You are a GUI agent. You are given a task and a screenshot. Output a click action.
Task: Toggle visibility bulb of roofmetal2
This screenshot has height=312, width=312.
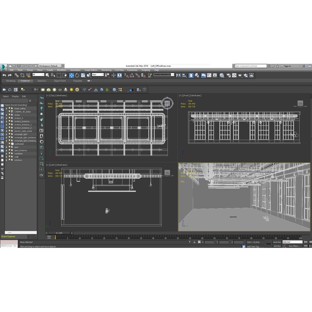pyautogui.click(x=9, y=144)
